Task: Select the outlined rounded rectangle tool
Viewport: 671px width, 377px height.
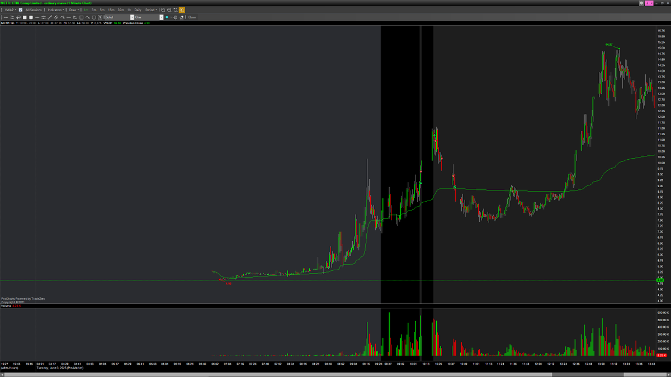Action: [94, 17]
